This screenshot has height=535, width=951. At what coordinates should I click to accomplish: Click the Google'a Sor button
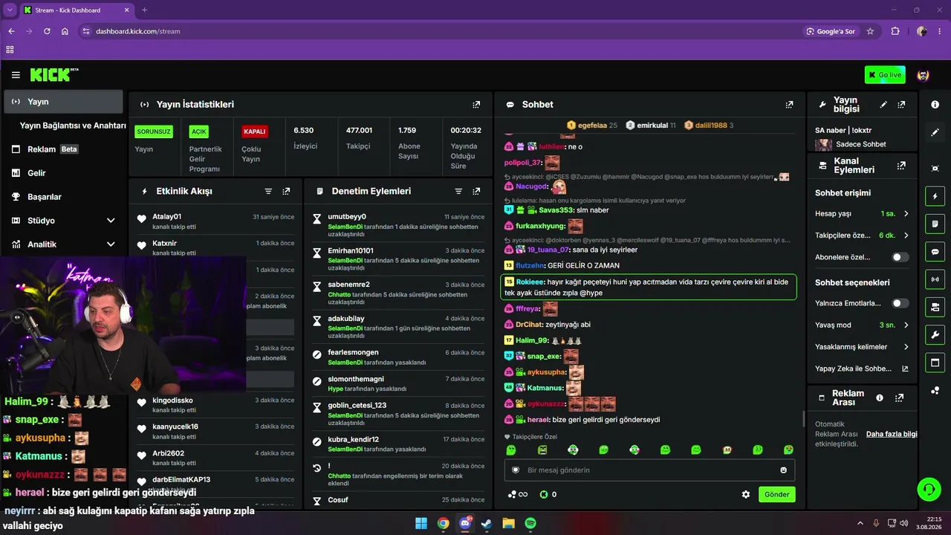click(x=831, y=31)
